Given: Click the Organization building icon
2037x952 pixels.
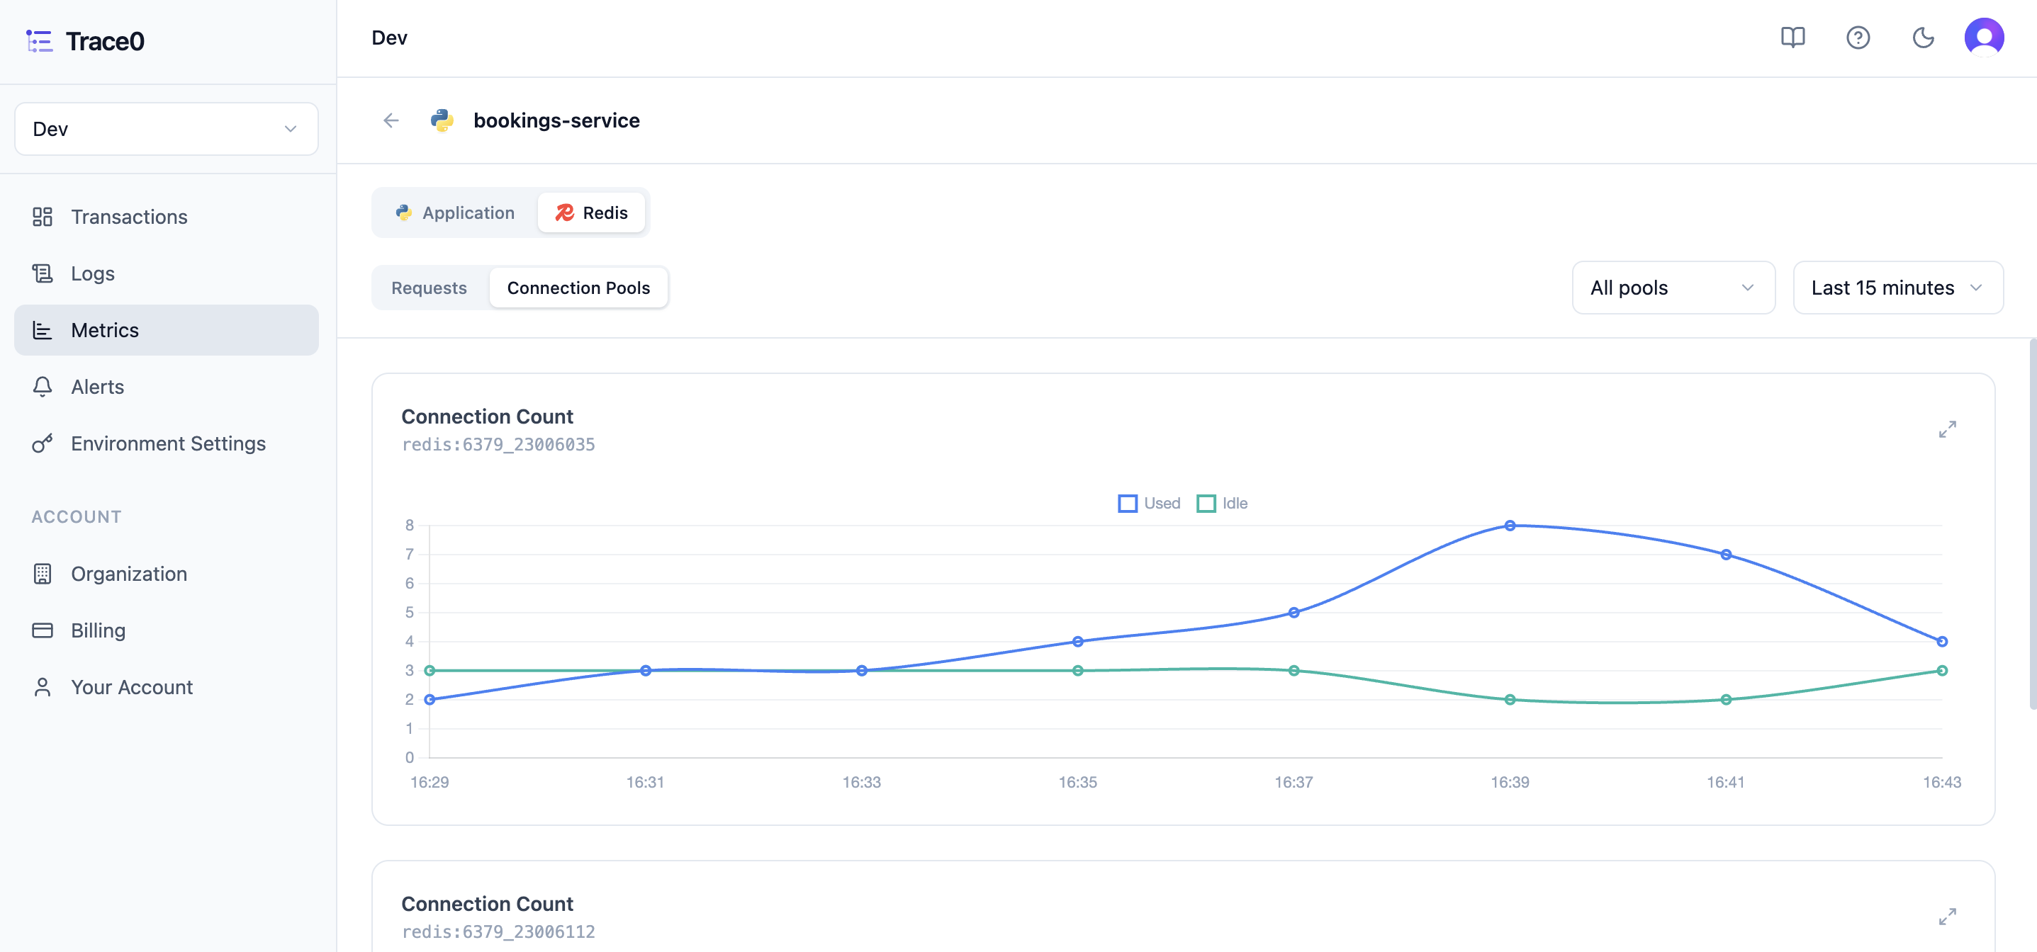Looking at the screenshot, I should tap(42, 574).
